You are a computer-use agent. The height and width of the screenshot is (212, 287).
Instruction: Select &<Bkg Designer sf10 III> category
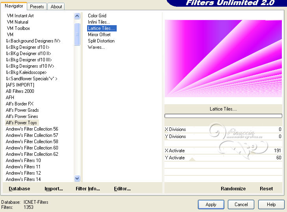29,60
